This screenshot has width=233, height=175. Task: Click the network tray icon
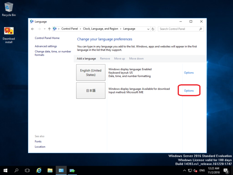(190, 170)
